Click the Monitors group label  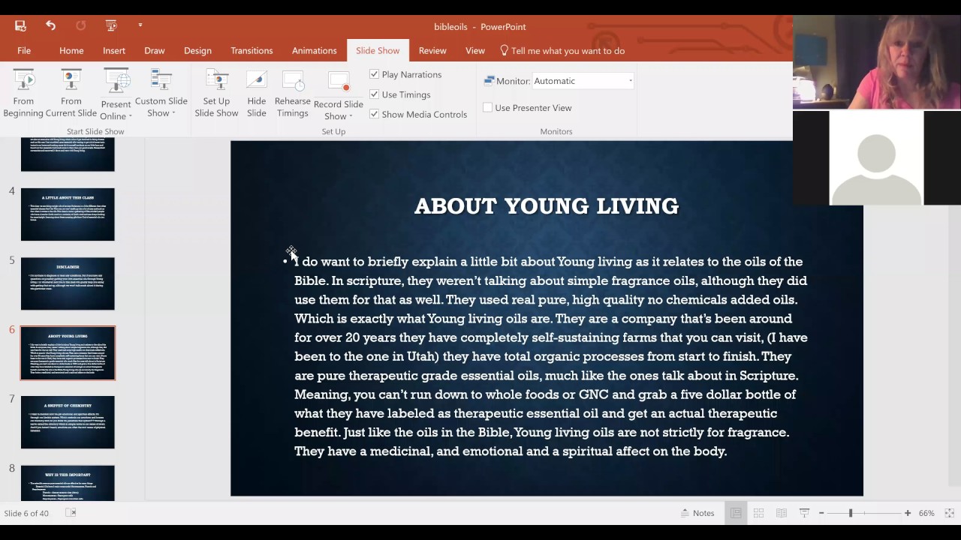pyautogui.click(x=556, y=131)
